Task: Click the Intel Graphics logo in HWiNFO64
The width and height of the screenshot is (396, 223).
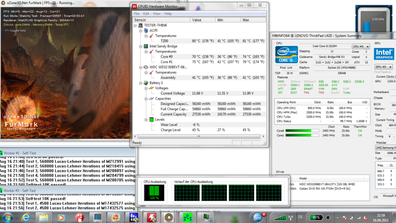Action: 384,54
